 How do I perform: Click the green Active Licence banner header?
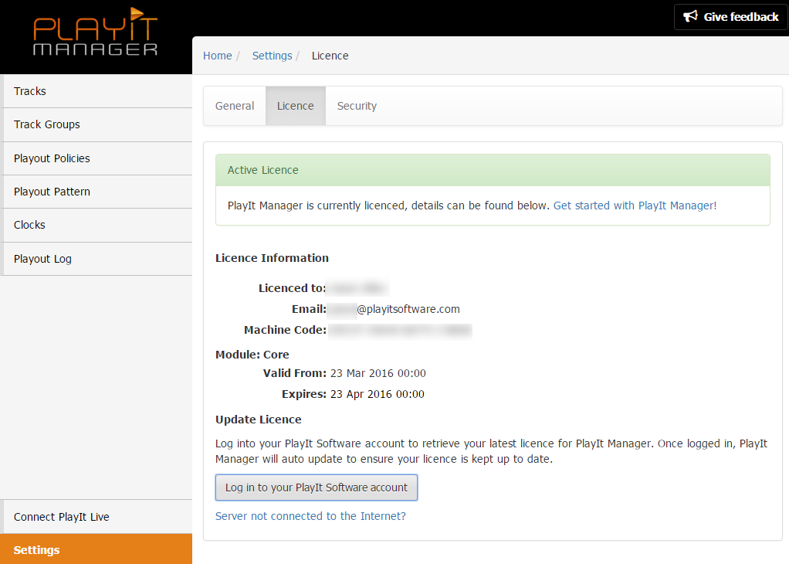coord(493,170)
